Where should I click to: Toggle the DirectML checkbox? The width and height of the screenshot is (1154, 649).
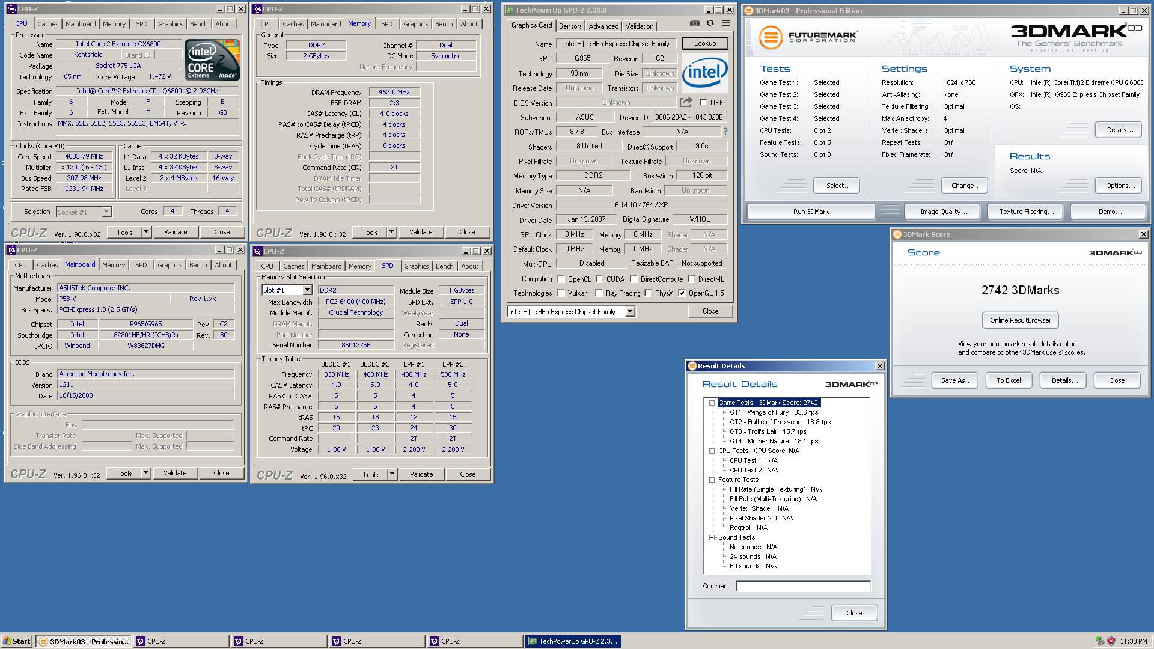click(691, 279)
